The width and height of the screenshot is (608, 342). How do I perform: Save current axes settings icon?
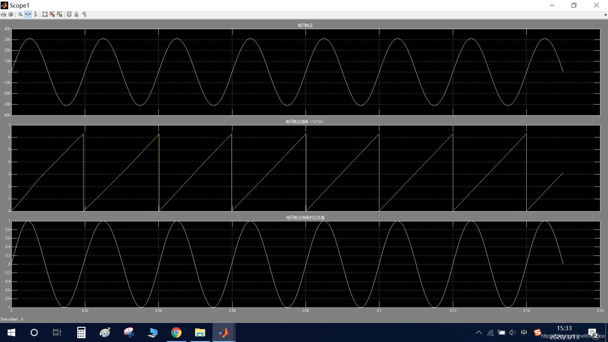[x=52, y=15]
